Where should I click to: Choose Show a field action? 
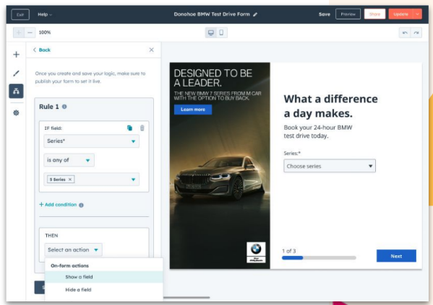(x=104, y=277)
